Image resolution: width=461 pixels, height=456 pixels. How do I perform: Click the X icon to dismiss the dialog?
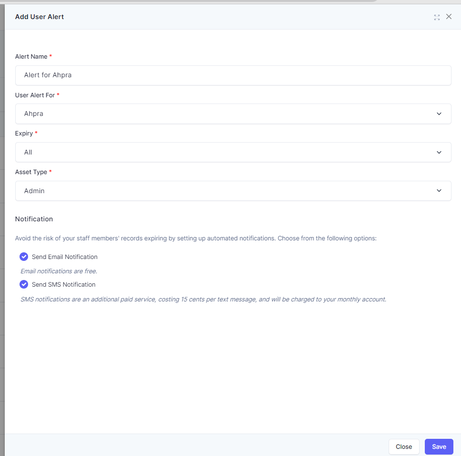pyautogui.click(x=449, y=17)
